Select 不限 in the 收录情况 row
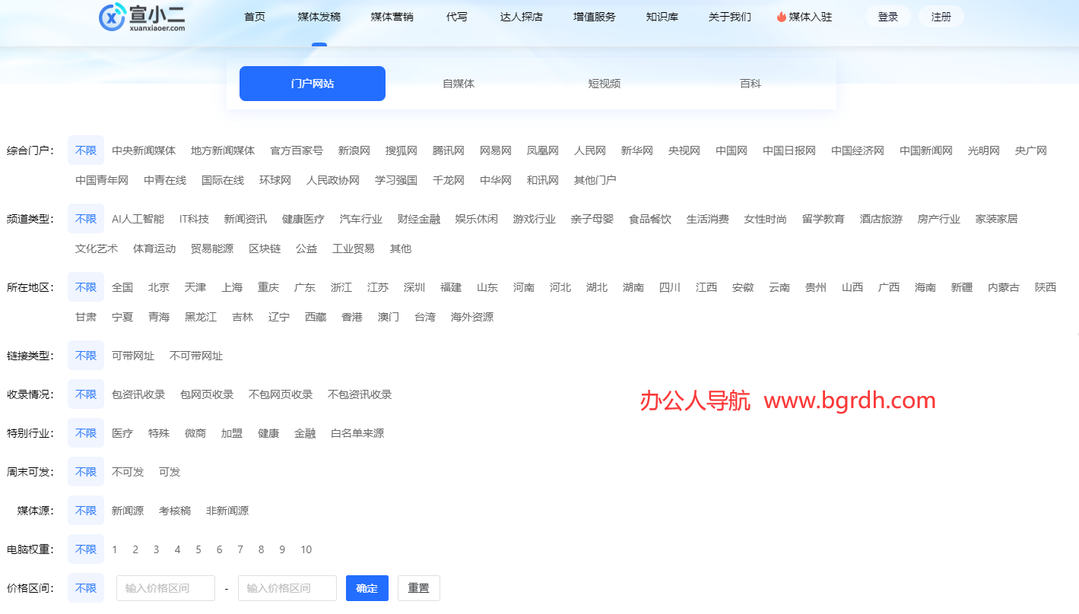1079x614 pixels. coord(86,394)
